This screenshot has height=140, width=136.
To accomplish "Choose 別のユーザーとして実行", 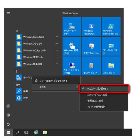I will pyautogui.click(x=104, y=95).
